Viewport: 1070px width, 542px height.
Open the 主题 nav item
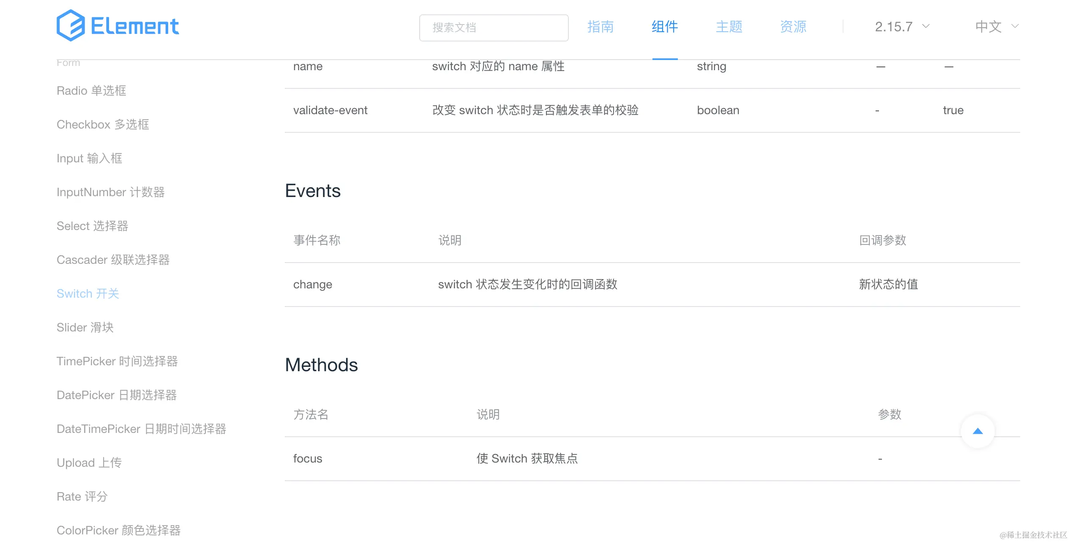click(729, 27)
